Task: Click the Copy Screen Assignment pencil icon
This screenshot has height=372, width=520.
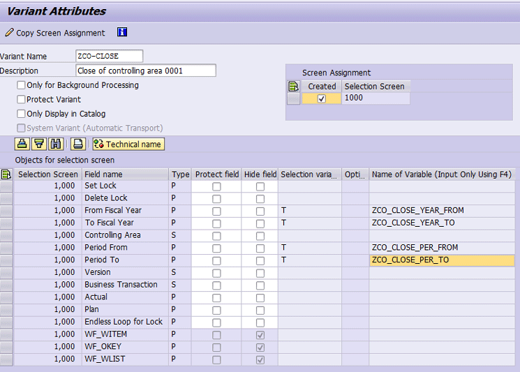Action: pos(9,33)
